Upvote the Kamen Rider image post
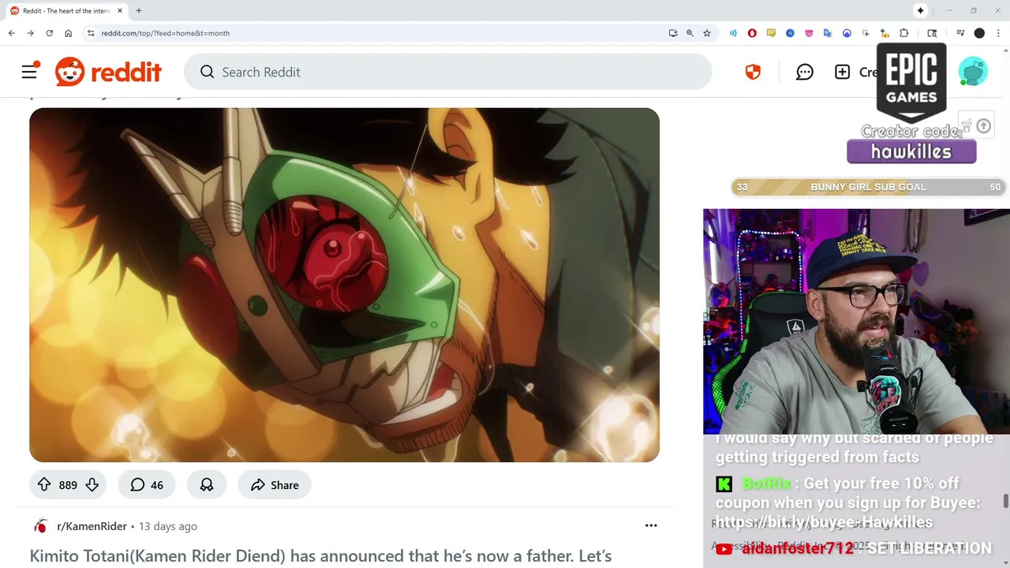This screenshot has height=568, width=1010. point(44,485)
